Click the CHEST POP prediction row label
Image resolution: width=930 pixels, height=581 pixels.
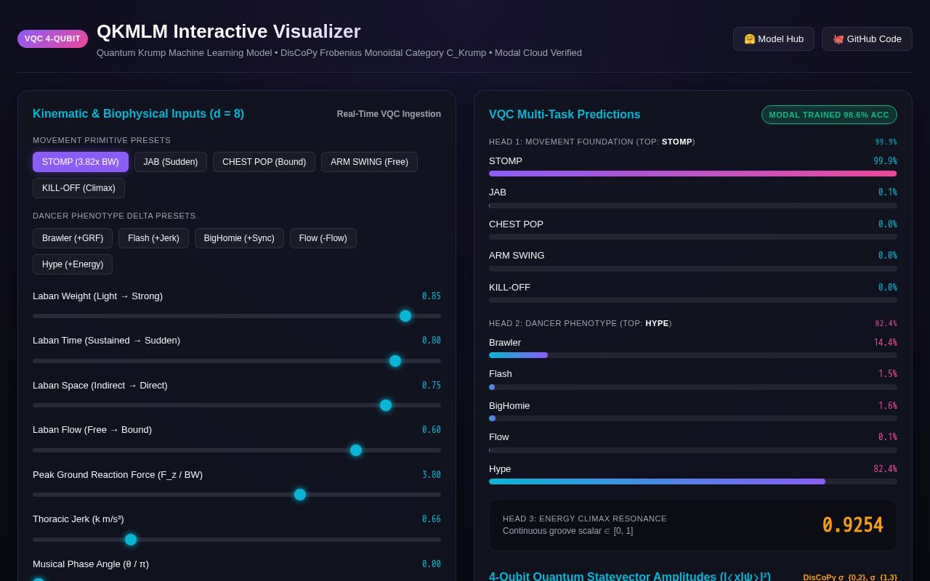(516, 224)
